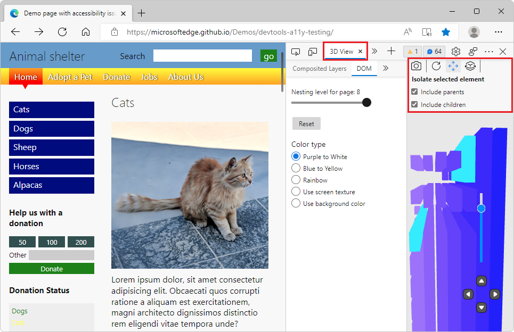Image resolution: width=514 pixels, height=332 pixels.
Task: Click the green go search button
Action: tap(268, 56)
